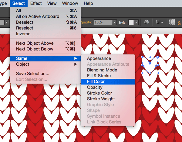Open the dropdown arrow at toolbar left
This screenshot has width=182, height=142.
[x=6, y=23]
